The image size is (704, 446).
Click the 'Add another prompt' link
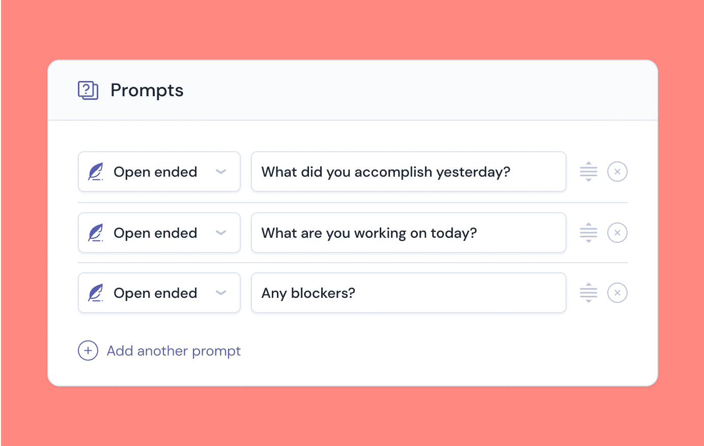point(174,351)
